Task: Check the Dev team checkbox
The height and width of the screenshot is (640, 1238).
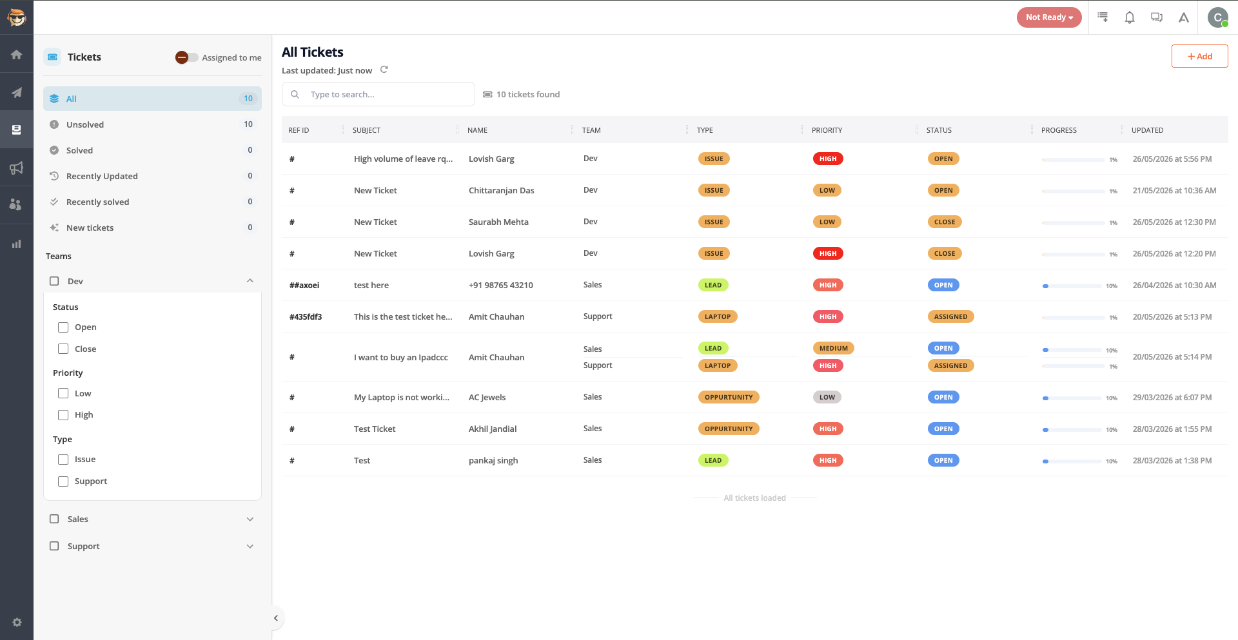Action: pos(54,281)
